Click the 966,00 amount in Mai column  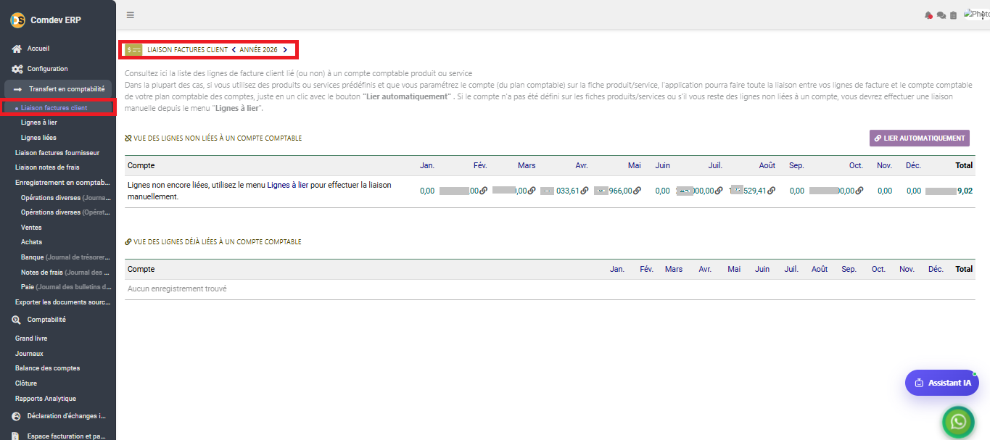click(x=621, y=191)
